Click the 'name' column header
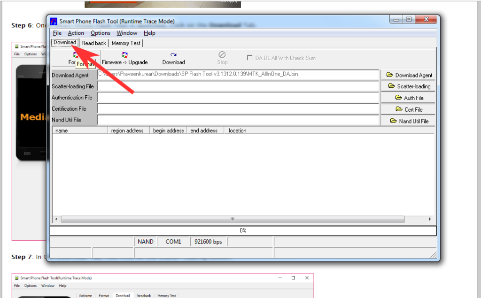Image resolution: width=481 pixels, height=298 pixels. pos(80,130)
